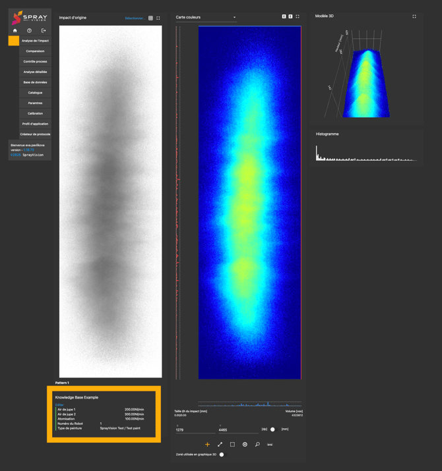Image resolution: width=442 pixels, height=471 pixels.
Task: Open the help question mark icon
Action: point(29,30)
